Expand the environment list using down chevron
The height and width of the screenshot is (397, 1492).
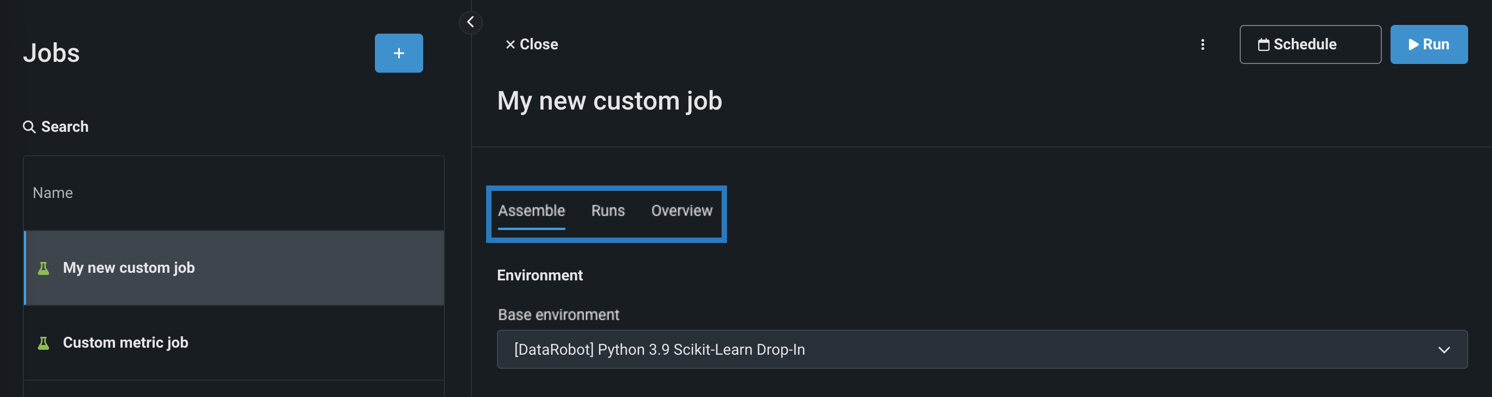pos(1443,350)
